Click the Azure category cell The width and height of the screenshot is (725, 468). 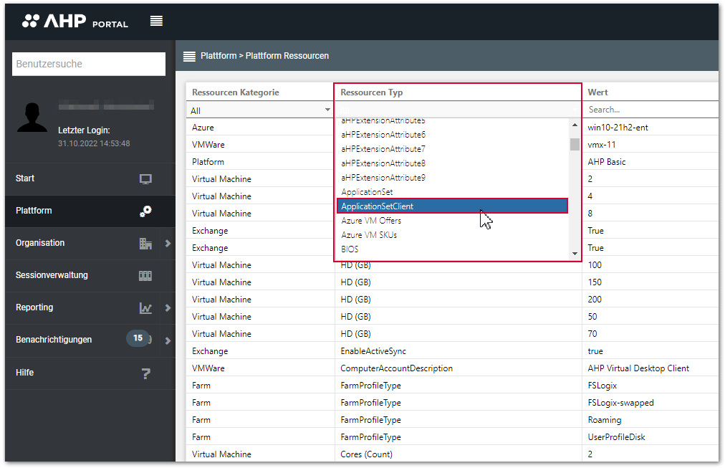coord(260,127)
